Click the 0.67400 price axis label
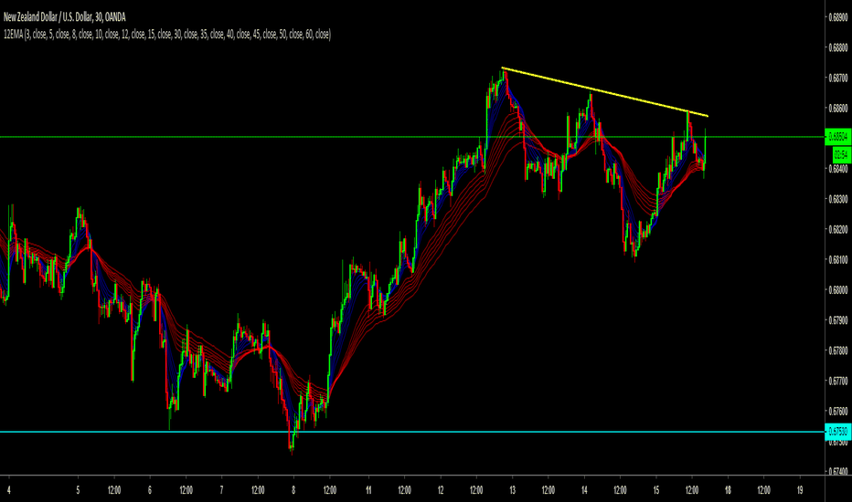The height and width of the screenshot is (502, 852). tap(838, 472)
